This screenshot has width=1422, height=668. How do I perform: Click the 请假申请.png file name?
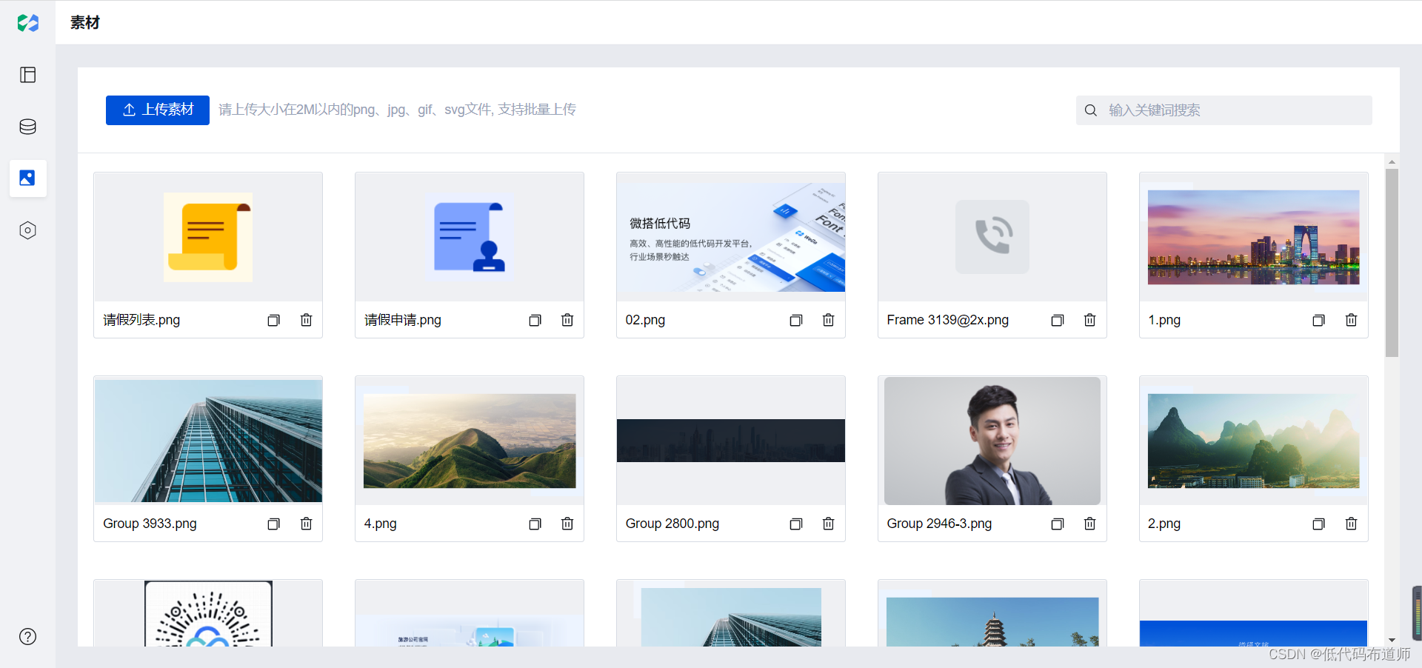[x=402, y=320]
